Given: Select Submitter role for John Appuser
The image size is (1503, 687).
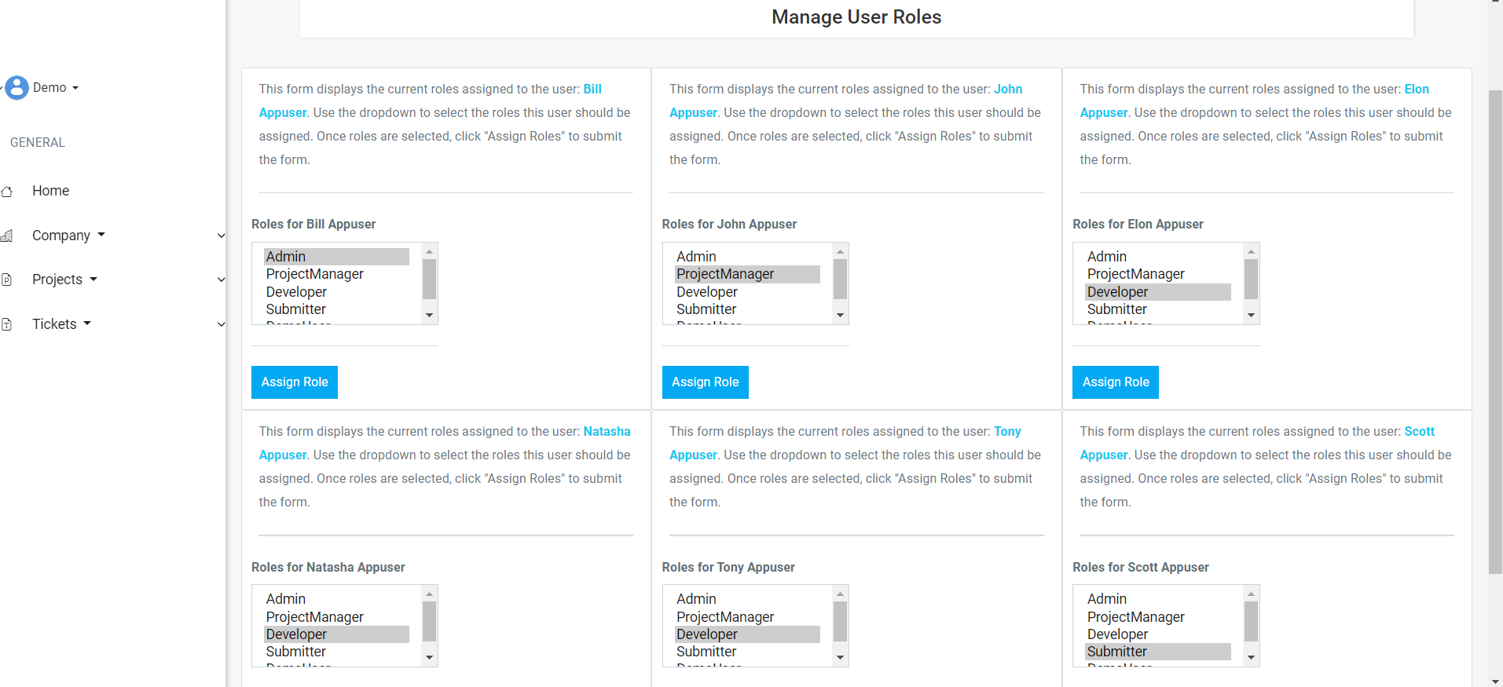Looking at the screenshot, I should (x=747, y=309).
